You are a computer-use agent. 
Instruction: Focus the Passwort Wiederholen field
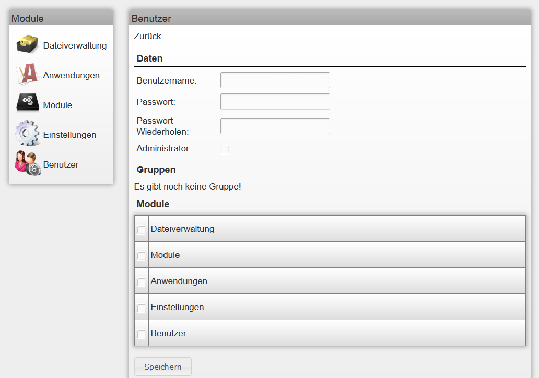click(x=275, y=126)
